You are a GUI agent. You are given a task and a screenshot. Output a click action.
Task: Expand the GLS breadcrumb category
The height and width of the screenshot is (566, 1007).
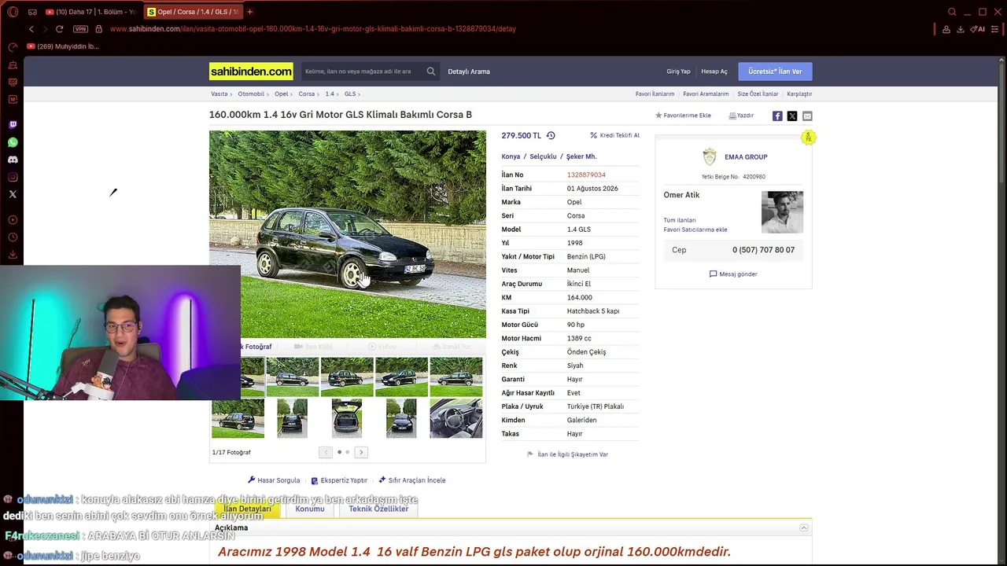350,94
